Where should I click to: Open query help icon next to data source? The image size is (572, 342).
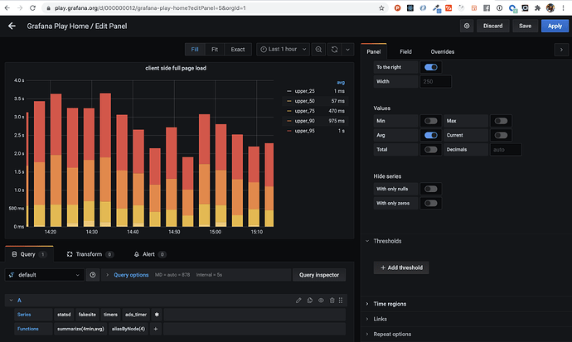coord(93,275)
